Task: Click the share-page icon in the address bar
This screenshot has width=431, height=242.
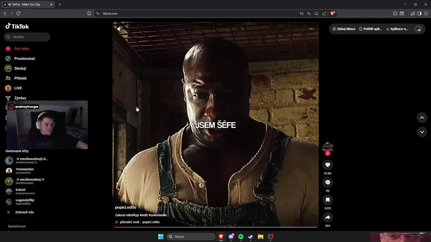Action: (324, 13)
